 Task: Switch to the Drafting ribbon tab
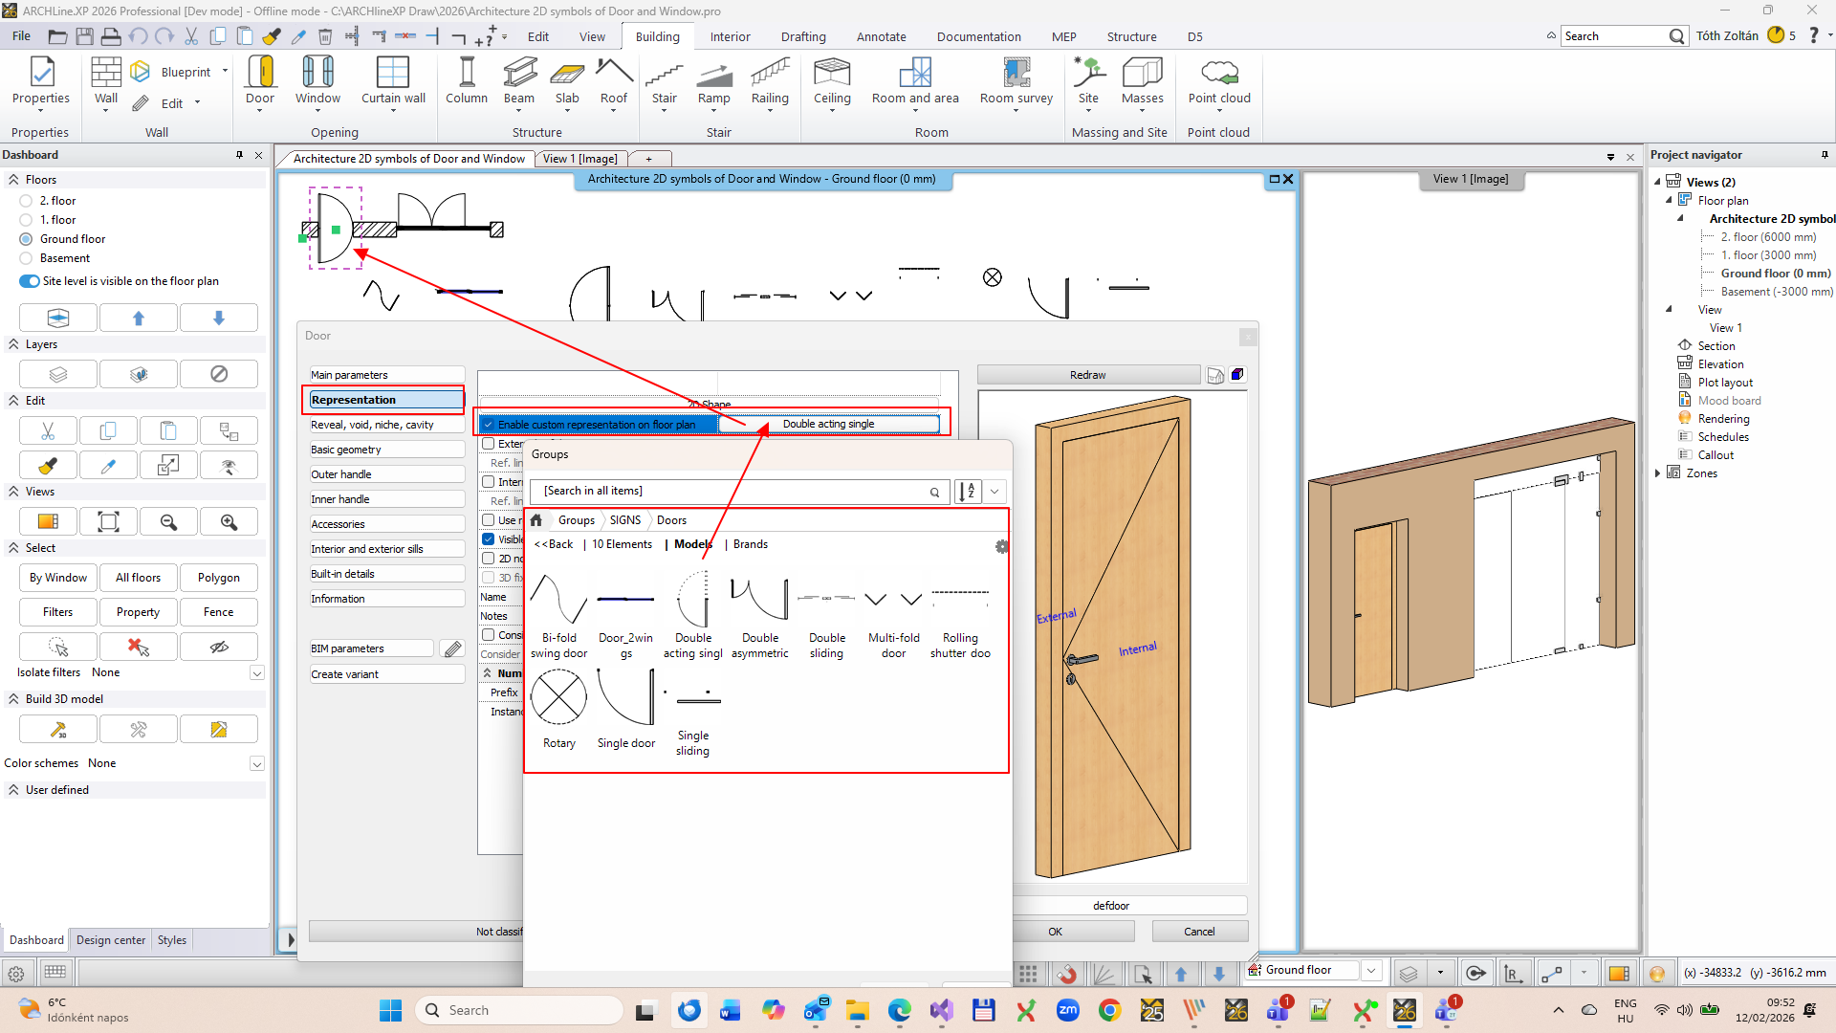click(x=802, y=36)
